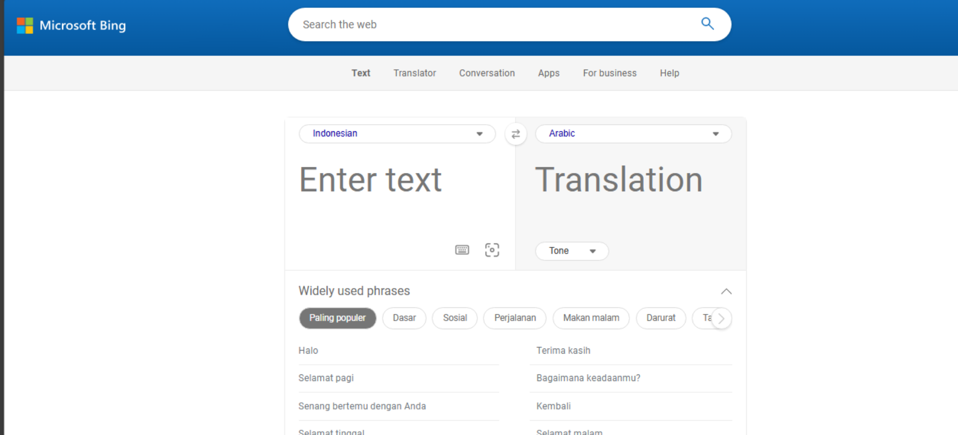
Task: Open the Help tab
Action: pos(669,73)
